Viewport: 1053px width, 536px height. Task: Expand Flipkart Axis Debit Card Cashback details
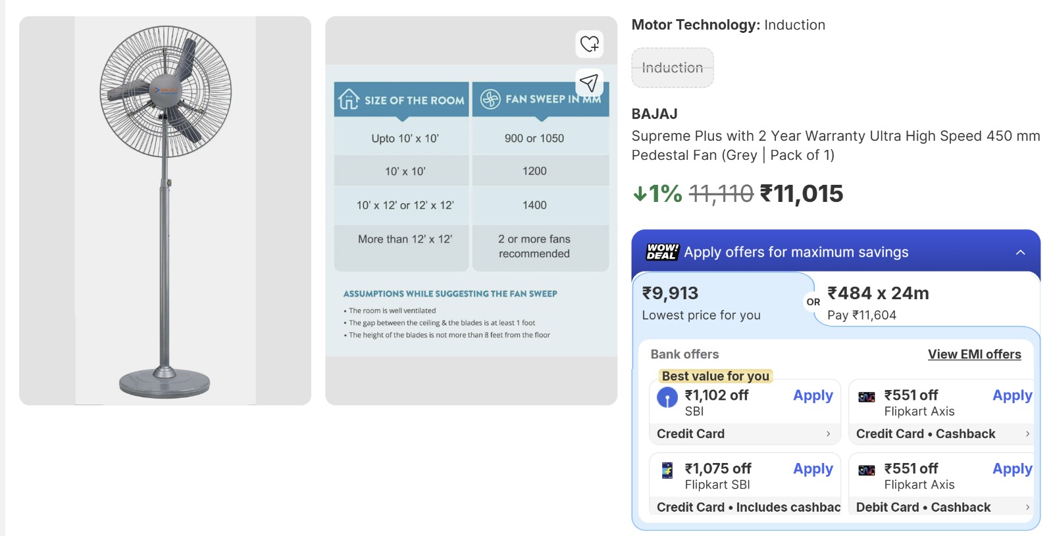click(x=1027, y=507)
